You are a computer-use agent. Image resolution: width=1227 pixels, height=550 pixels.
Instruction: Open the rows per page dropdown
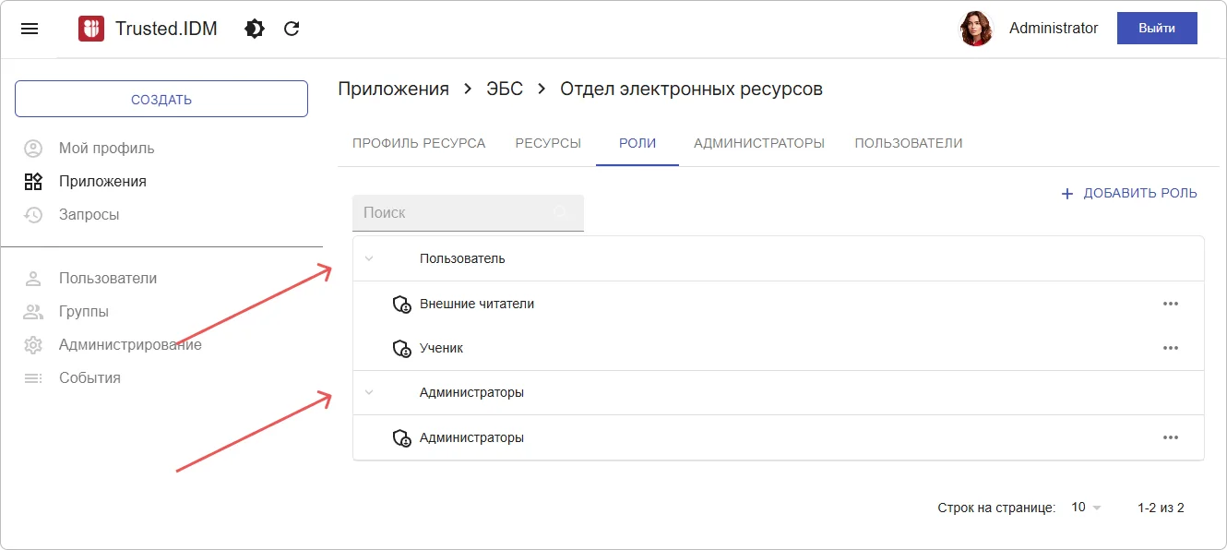tap(1086, 508)
